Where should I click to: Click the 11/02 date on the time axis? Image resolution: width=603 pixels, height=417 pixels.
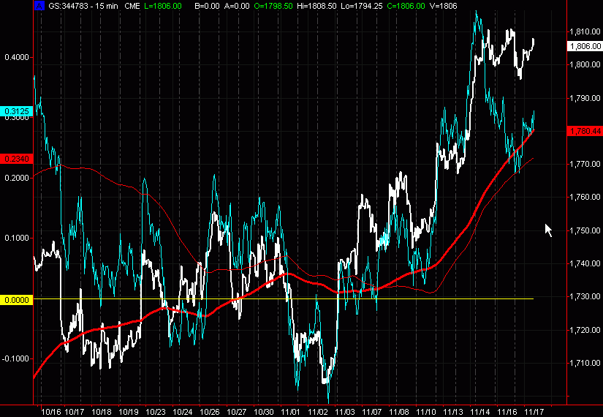pyautogui.click(x=318, y=412)
